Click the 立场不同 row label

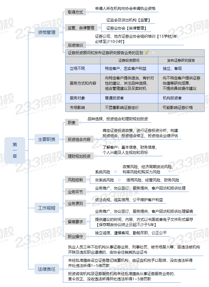pos(83,69)
